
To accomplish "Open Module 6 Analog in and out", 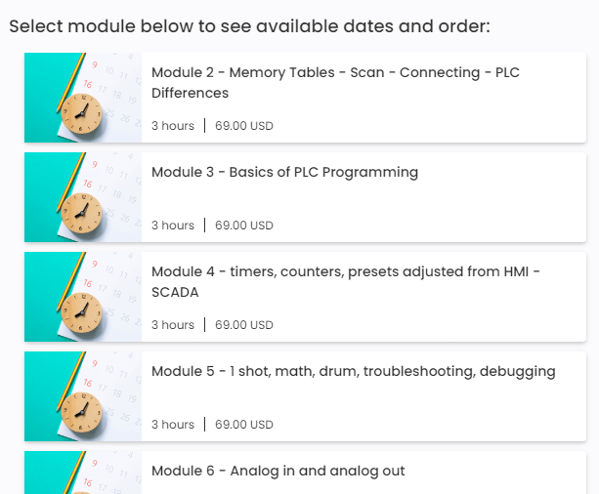I will point(278,472).
